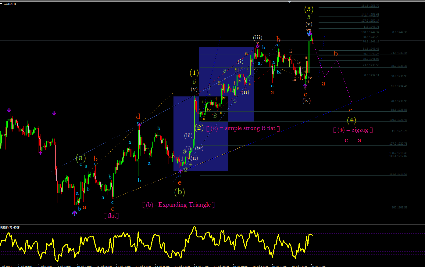The height and width of the screenshot is (267, 425).
Task: Click the chart shift triangle marker at top
Action: pos(289,2)
